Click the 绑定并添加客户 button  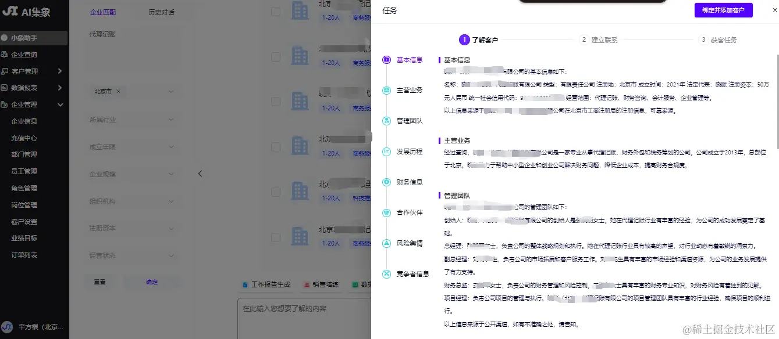tap(724, 10)
